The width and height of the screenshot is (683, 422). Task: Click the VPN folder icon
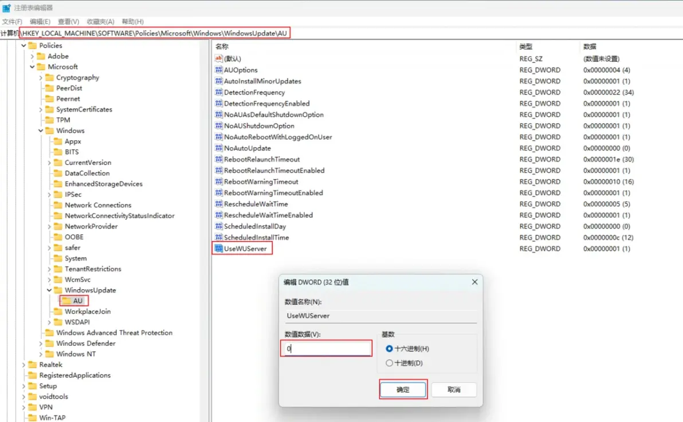pyautogui.click(x=32, y=407)
